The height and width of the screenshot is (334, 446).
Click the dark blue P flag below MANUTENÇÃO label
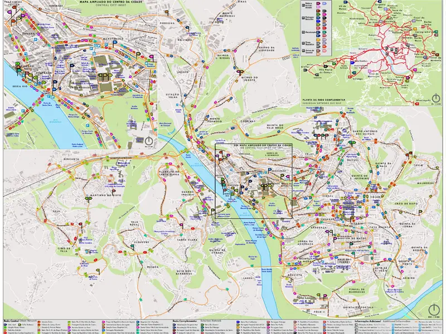[114, 44]
